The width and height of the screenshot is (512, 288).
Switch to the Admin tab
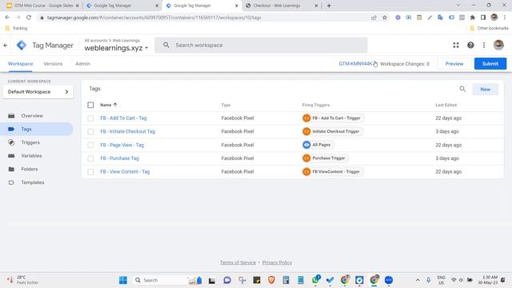click(x=82, y=64)
